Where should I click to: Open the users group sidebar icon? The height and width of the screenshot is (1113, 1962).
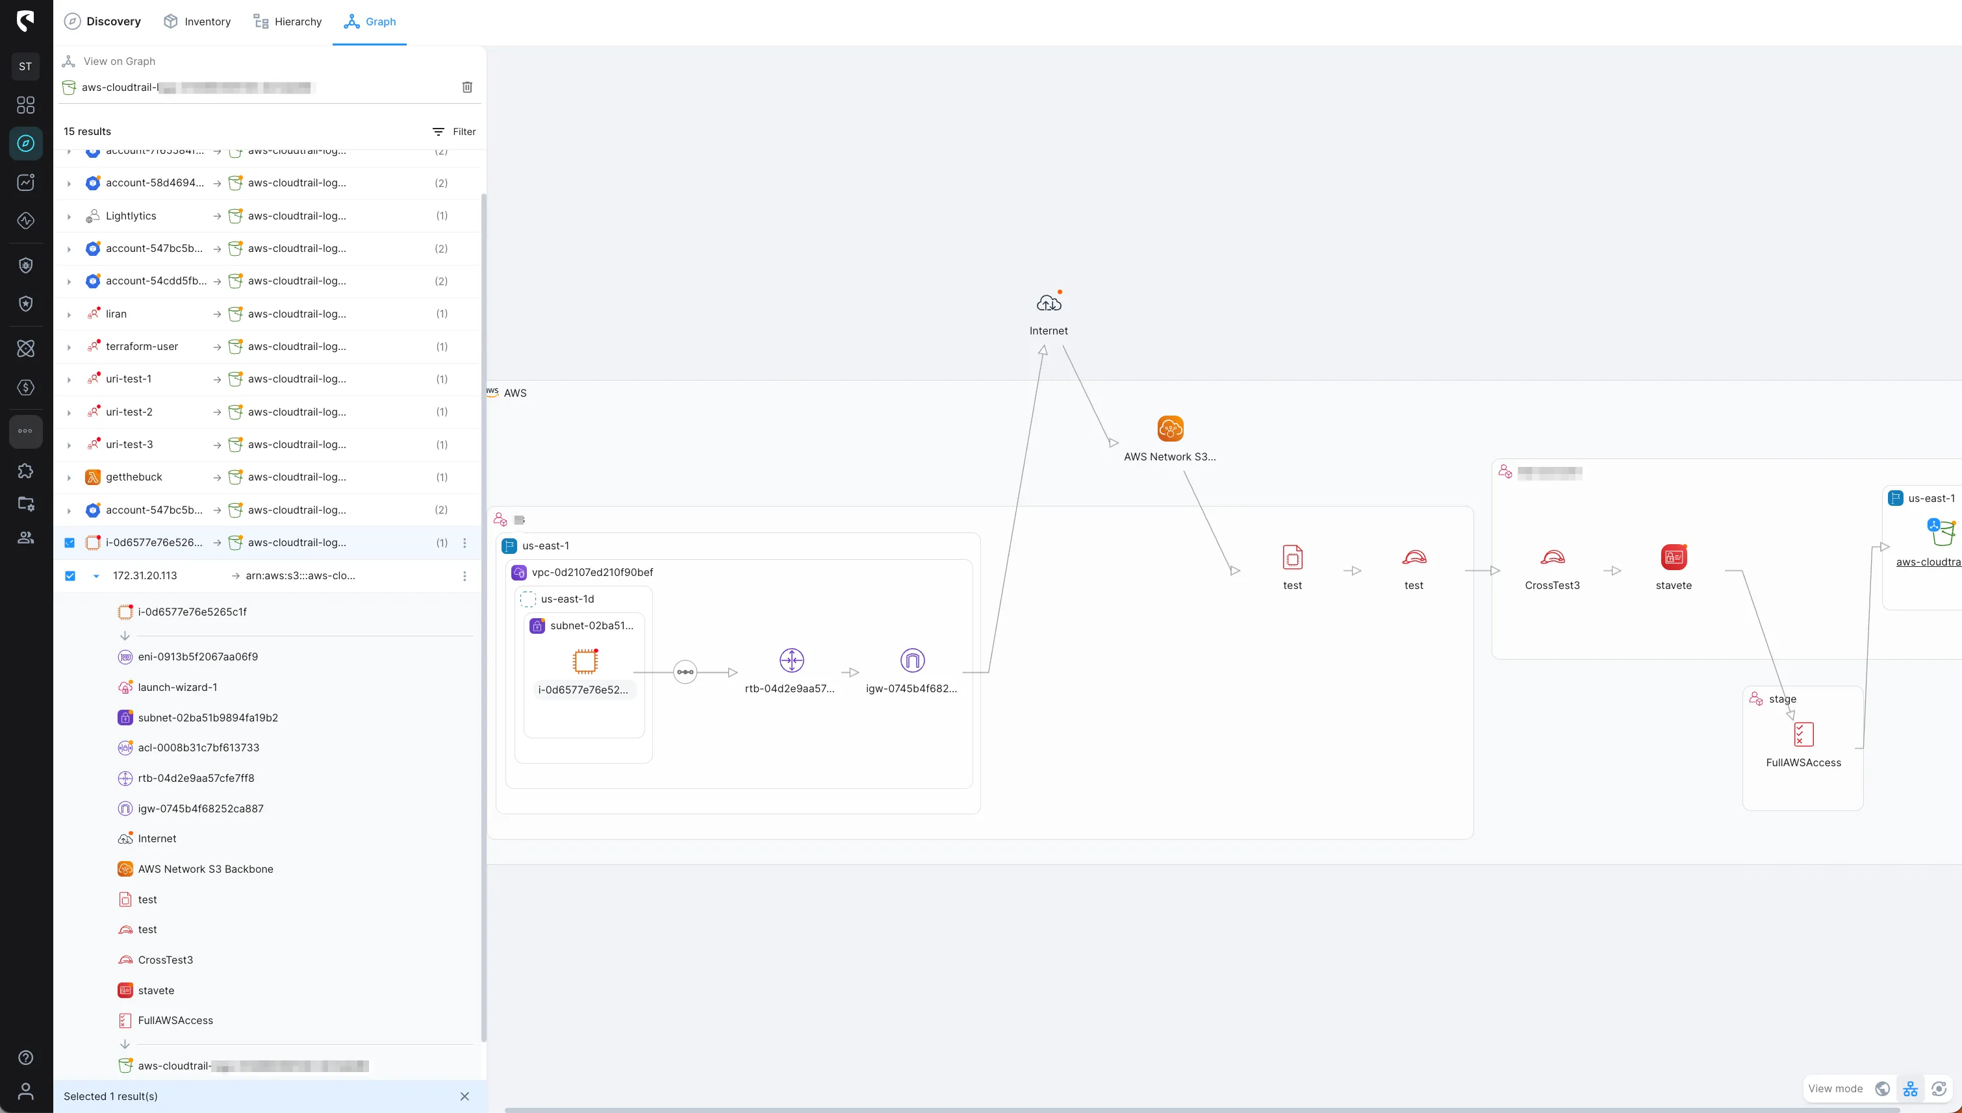coord(25,538)
